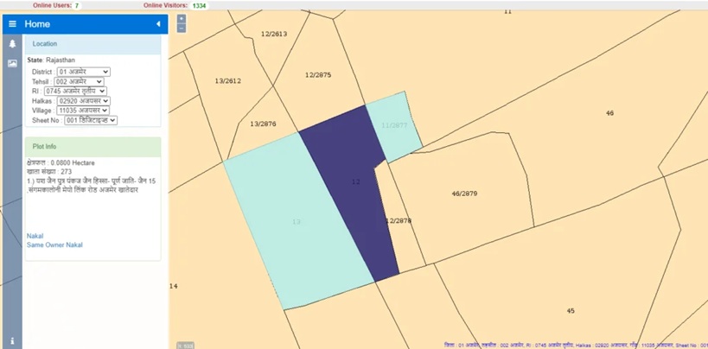Viewport: 708px width, 349px height.
Task: Select plot 46 on the map
Action: click(x=610, y=113)
